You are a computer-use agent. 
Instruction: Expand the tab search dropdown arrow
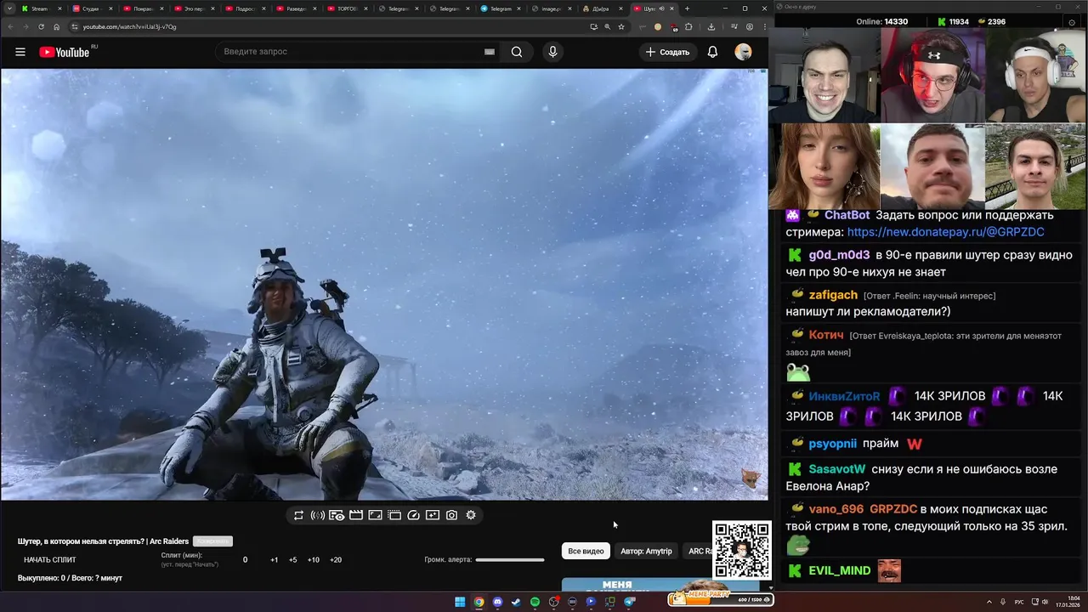coord(8,8)
